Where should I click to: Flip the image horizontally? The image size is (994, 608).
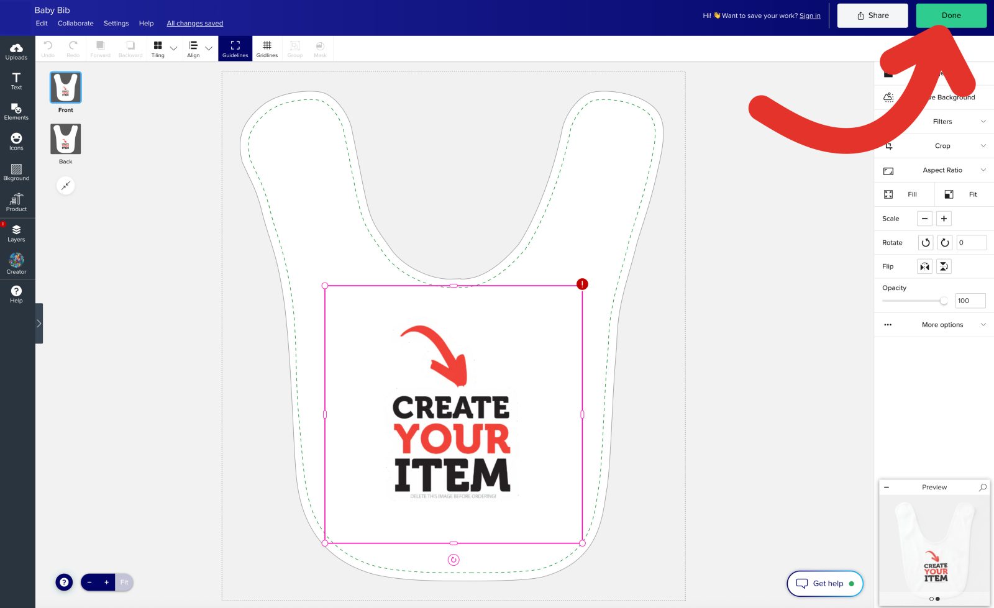click(925, 266)
